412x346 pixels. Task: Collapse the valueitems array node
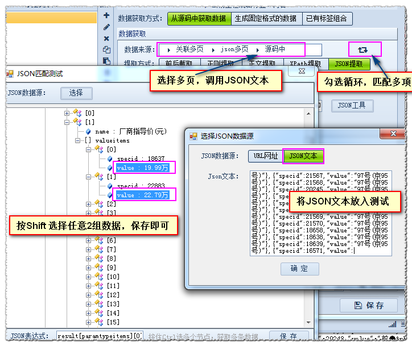coord(78,140)
